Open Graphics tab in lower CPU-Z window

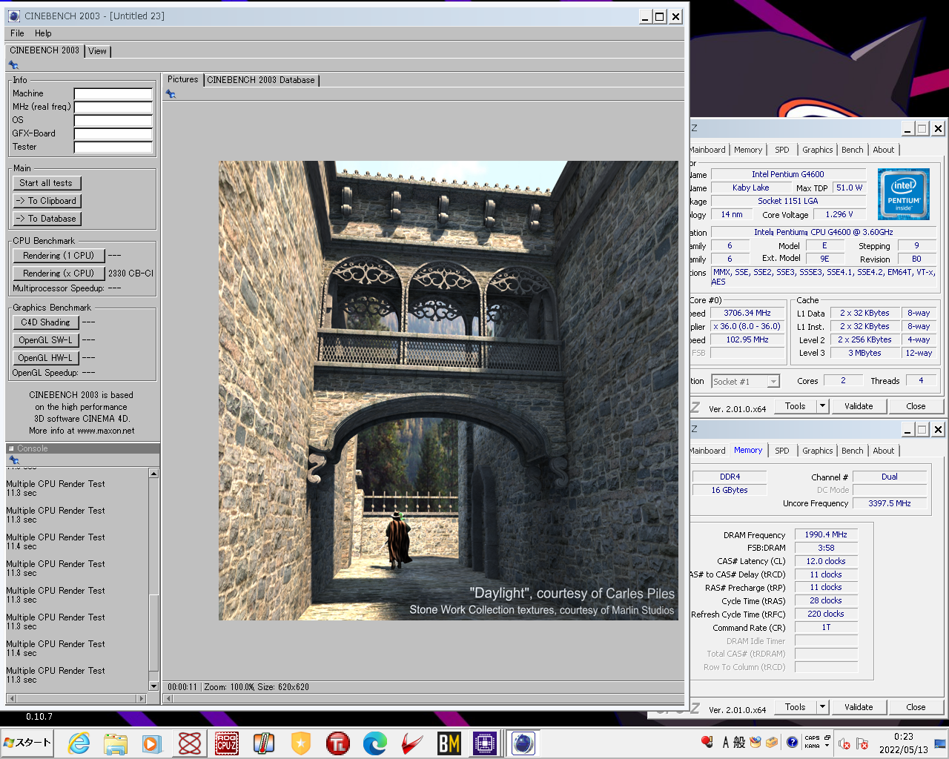817,451
